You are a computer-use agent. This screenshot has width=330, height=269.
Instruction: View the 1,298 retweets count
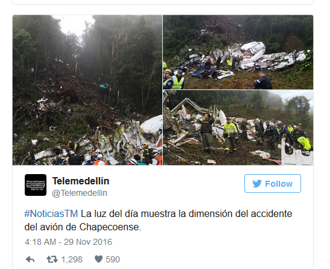[72, 259]
